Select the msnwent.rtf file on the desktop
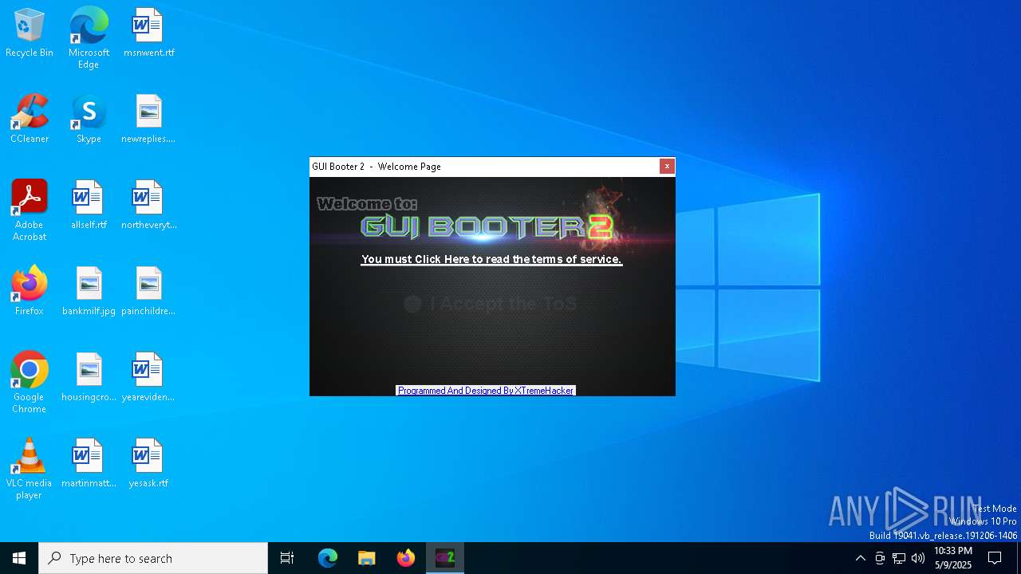 (148, 33)
